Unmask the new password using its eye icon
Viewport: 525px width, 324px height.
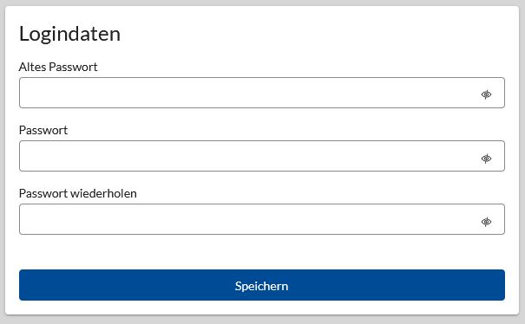pos(486,159)
